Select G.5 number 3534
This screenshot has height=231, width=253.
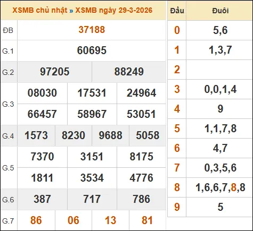92,178
